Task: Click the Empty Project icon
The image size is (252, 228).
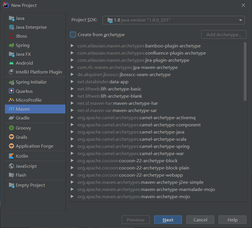Action: coord(11,185)
